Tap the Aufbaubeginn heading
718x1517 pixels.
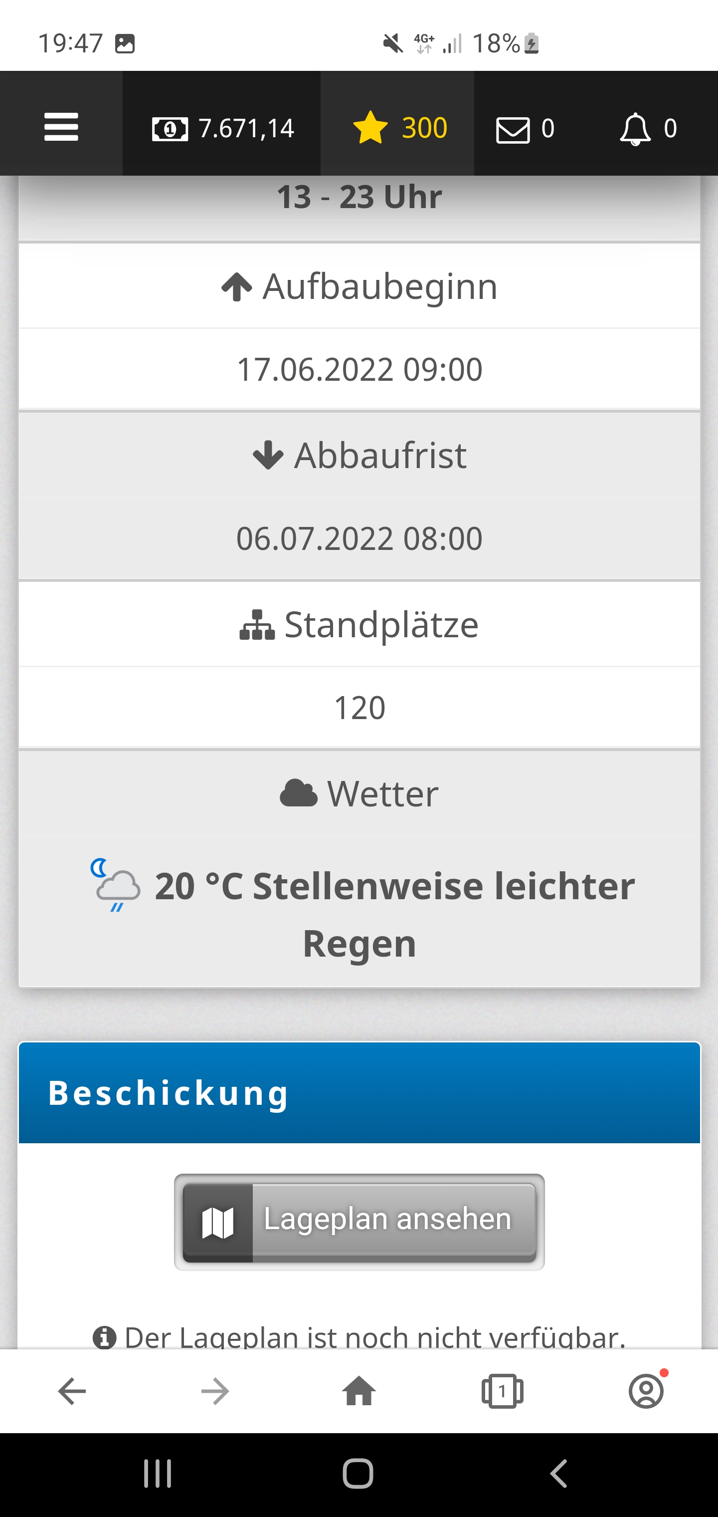(359, 287)
